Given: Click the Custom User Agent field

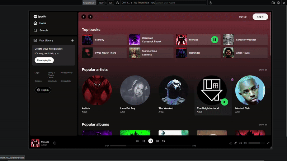Looking at the screenshot, I should tap(181, 3).
